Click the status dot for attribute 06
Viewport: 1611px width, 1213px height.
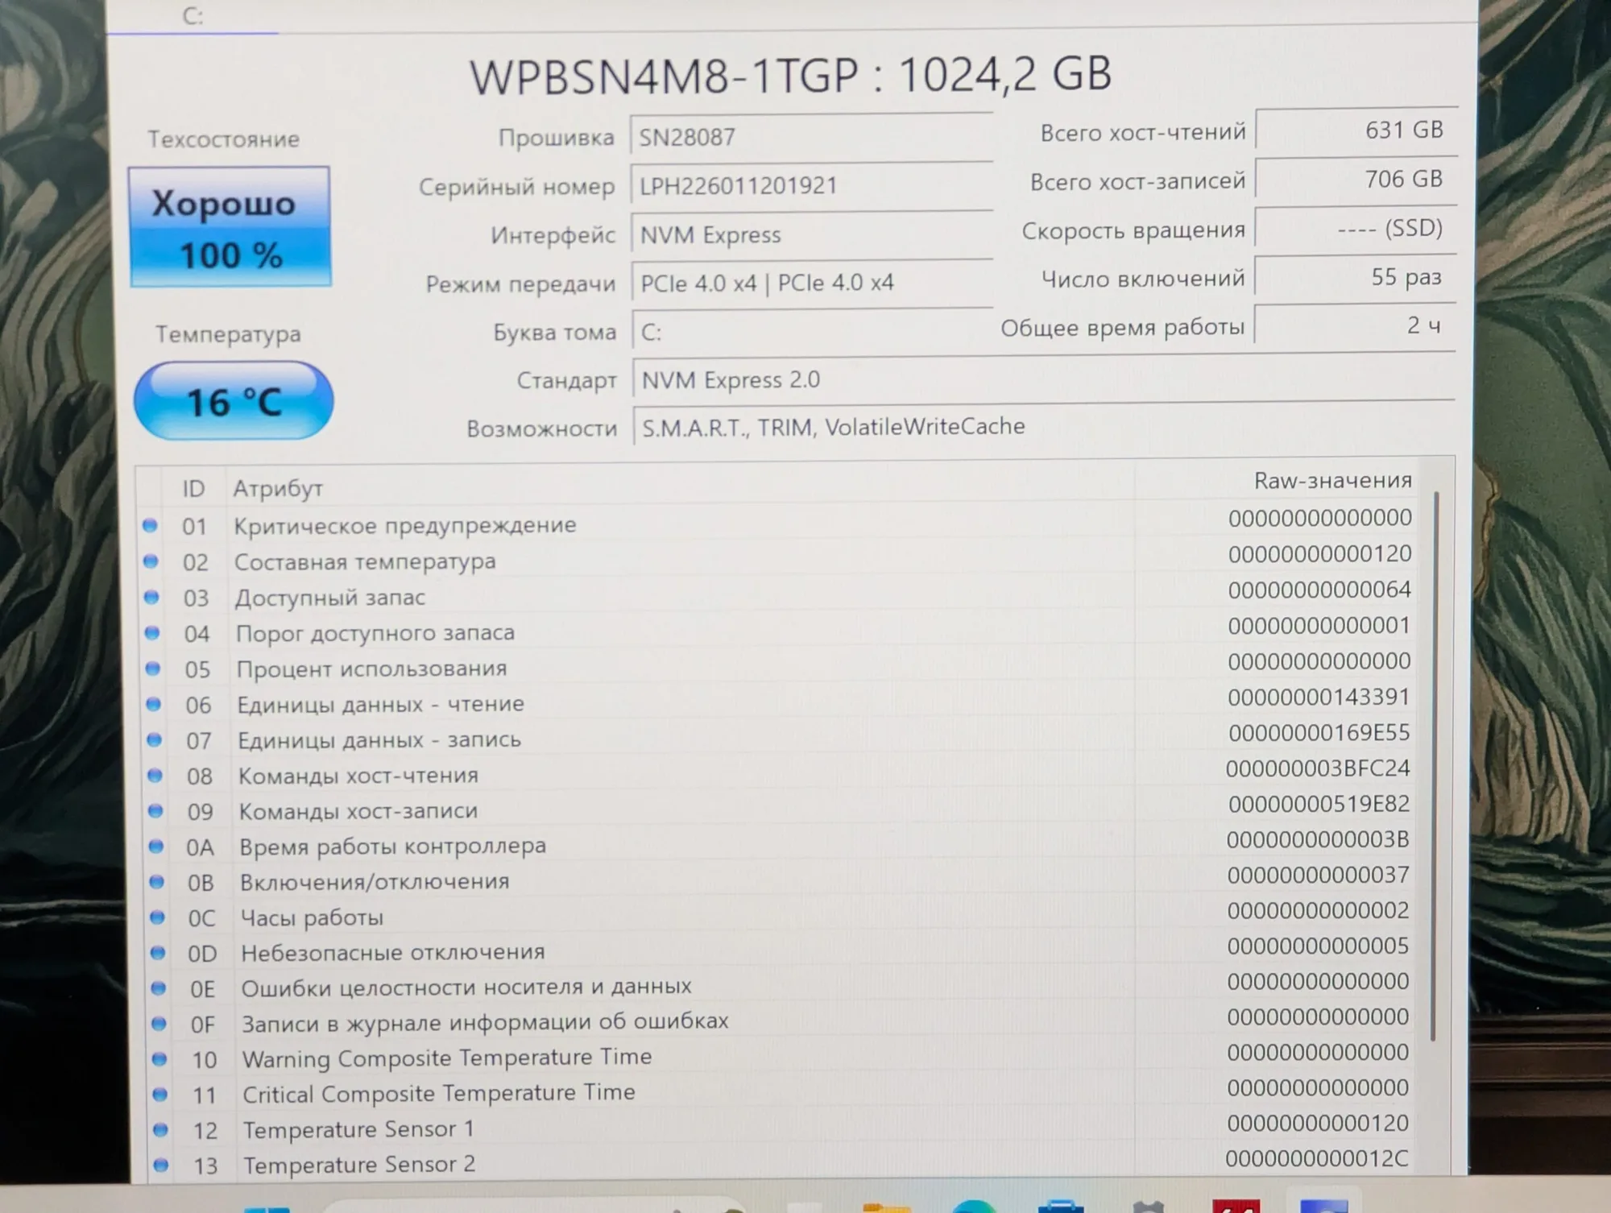tap(153, 704)
